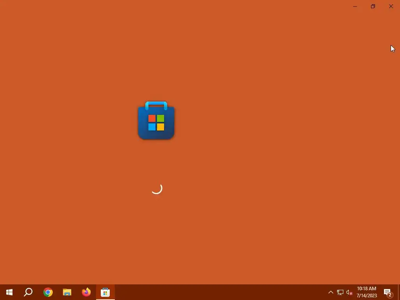Click the Microsoft Store splash logo
Image resolution: width=400 pixels, height=300 pixels.
pos(156,120)
